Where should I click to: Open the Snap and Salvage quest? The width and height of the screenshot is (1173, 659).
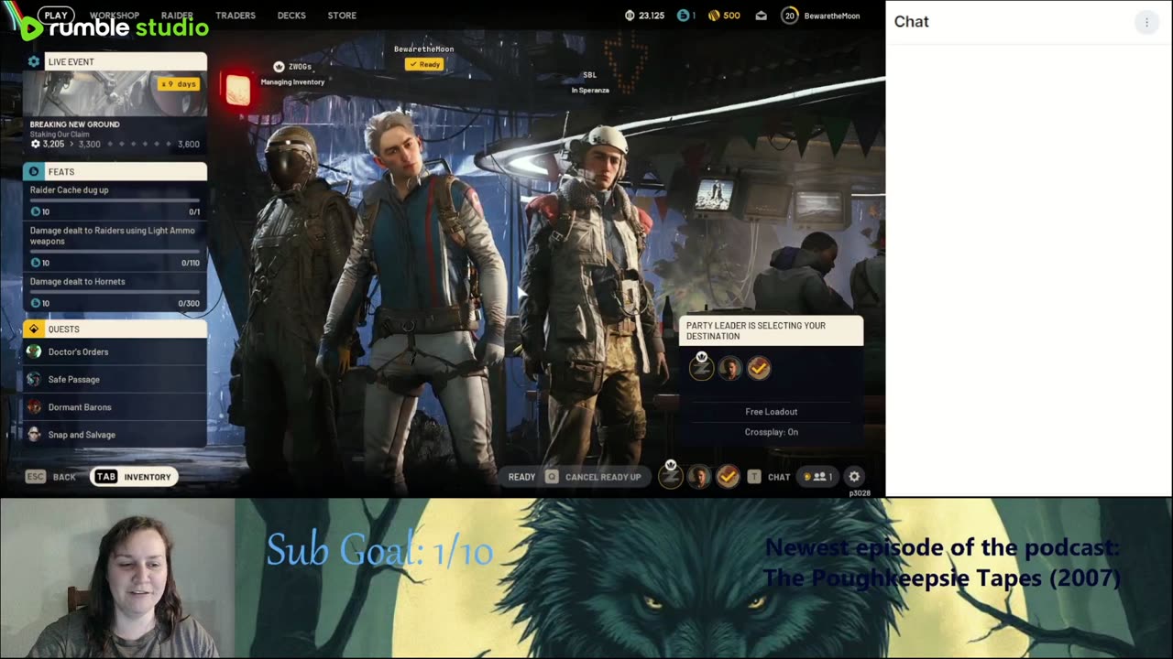[115, 434]
